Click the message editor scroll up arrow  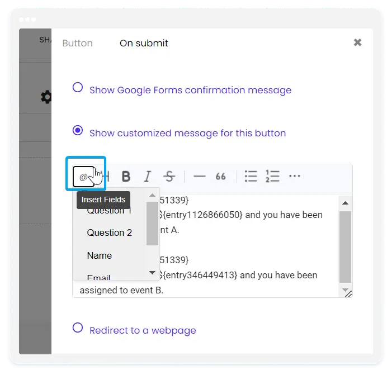(345, 203)
